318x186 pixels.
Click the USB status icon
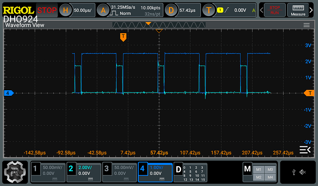click(294, 172)
